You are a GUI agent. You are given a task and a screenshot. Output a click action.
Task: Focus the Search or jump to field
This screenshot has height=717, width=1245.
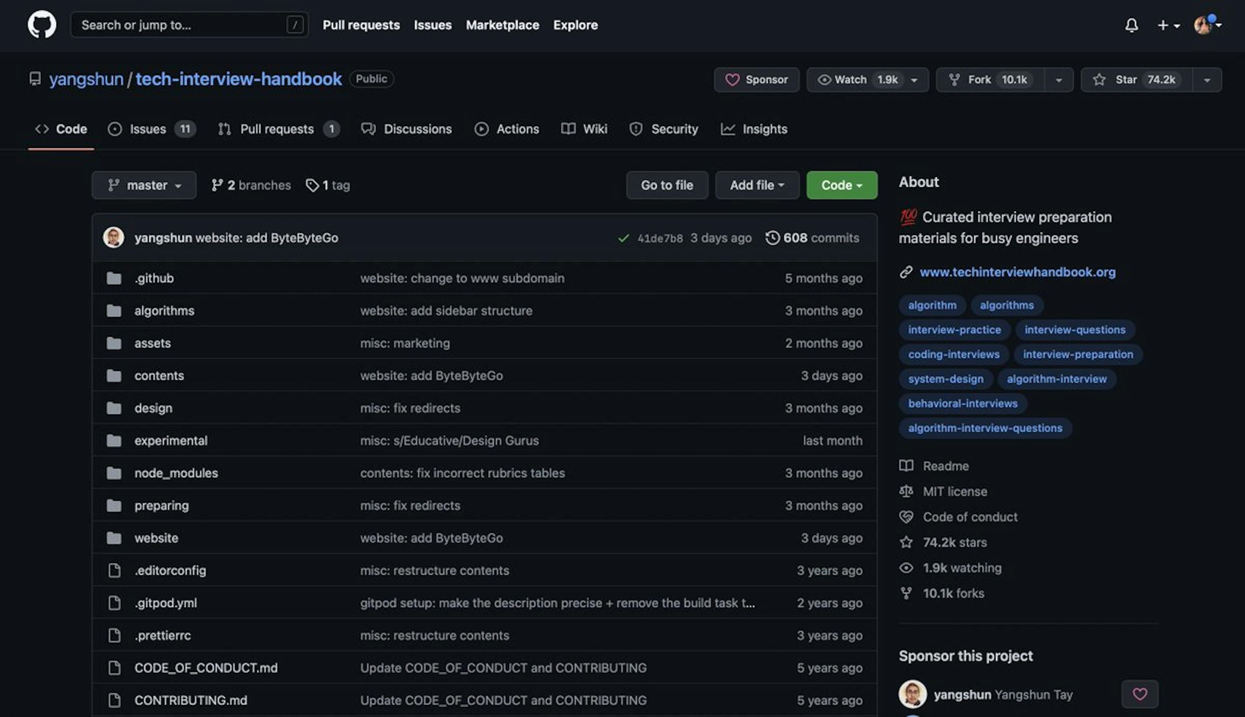pyautogui.click(x=190, y=25)
